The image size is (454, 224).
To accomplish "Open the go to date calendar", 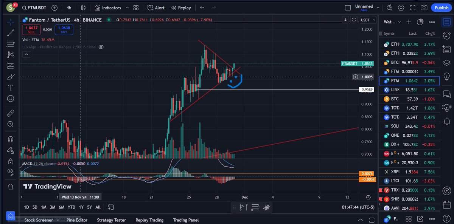I will click(x=111, y=207).
